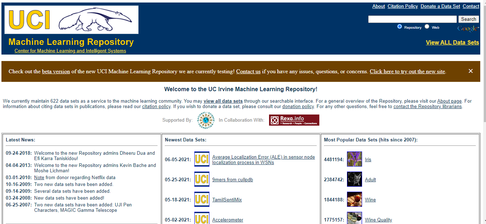The height and width of the screenshot is (224, 486).
Task: Click the 06-05-2021 dataset date
Action: tap(178, 159)
